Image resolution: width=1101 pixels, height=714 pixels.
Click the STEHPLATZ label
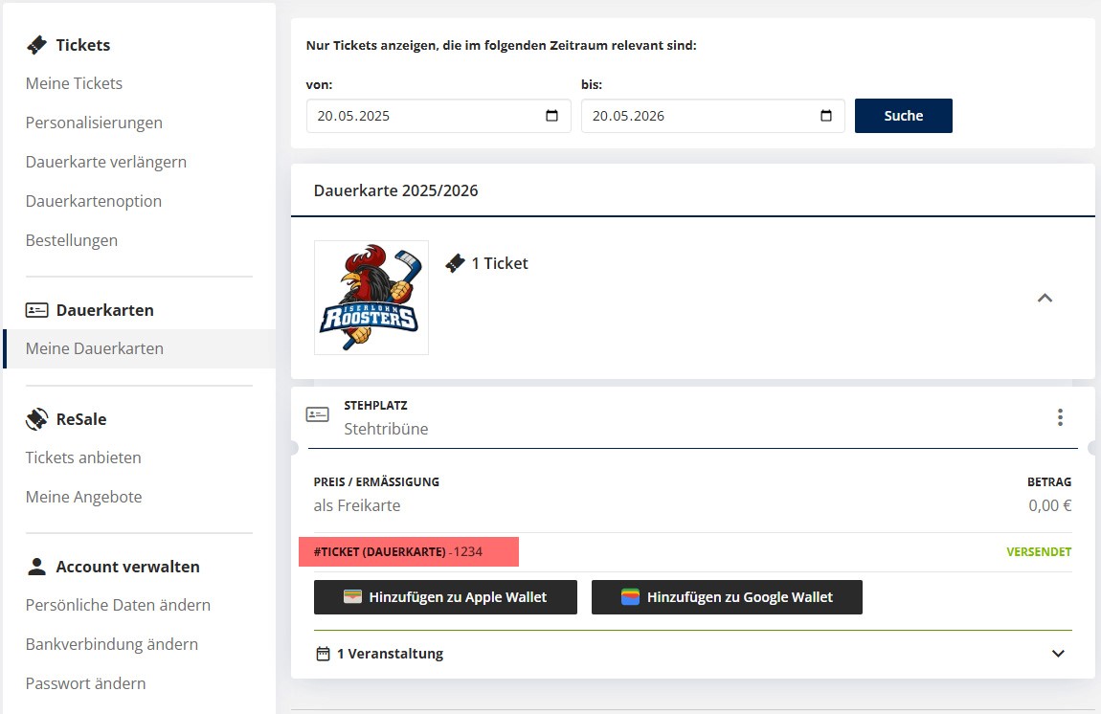coord(375,406)
